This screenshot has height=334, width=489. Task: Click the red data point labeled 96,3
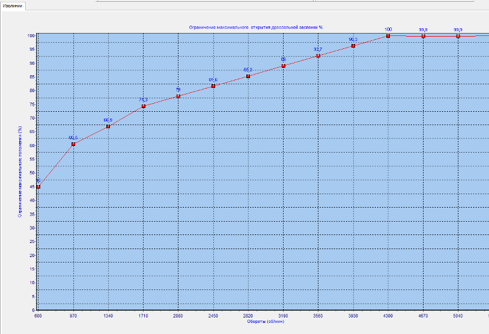click(353, 46)
